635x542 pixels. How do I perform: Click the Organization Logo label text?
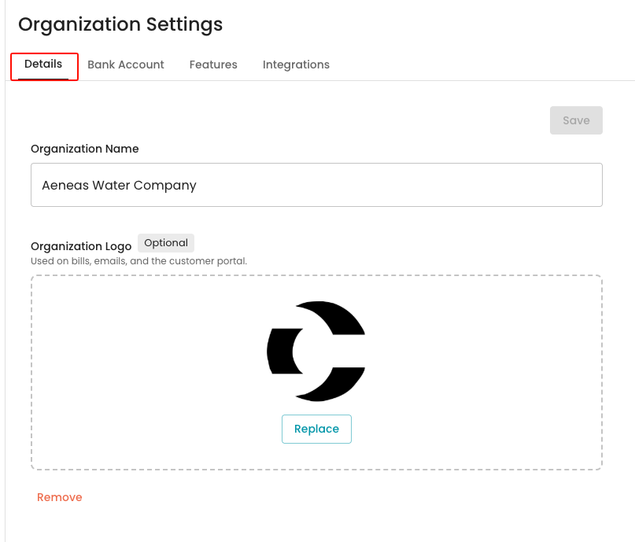(x=81, y=246)
